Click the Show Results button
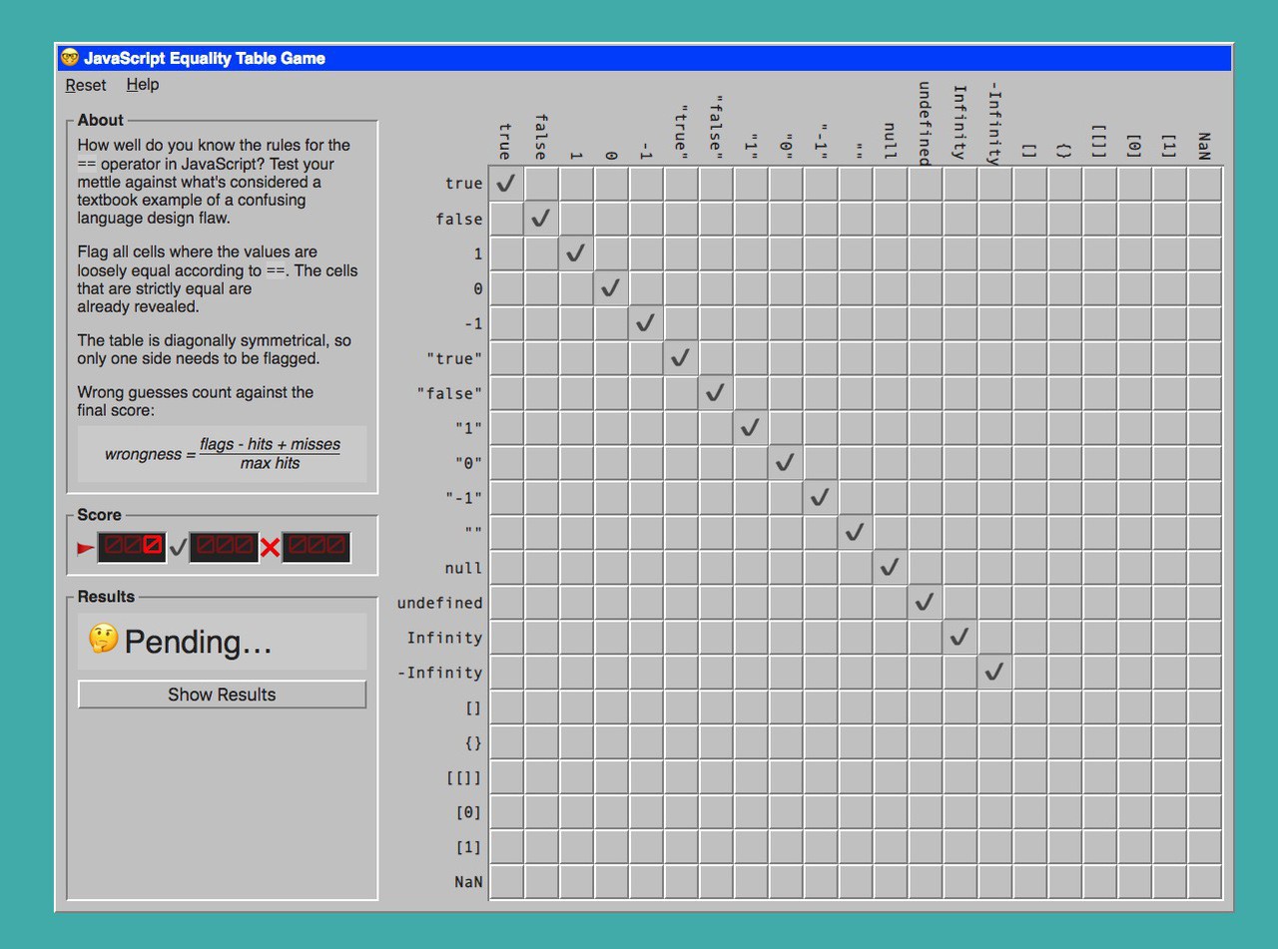This screenshot has width=1278, height=949. (222, 695)
